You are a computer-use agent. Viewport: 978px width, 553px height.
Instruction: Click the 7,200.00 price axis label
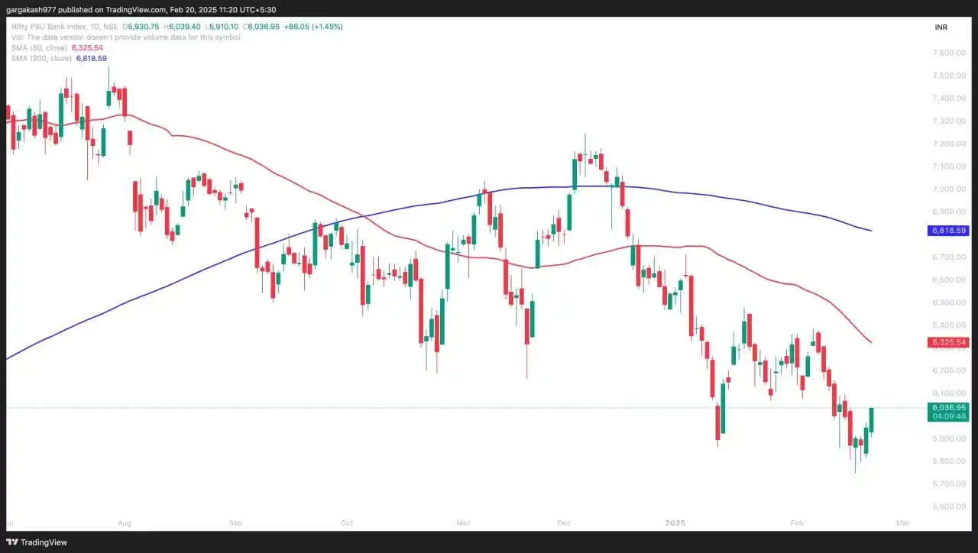(x=949, y=144)
